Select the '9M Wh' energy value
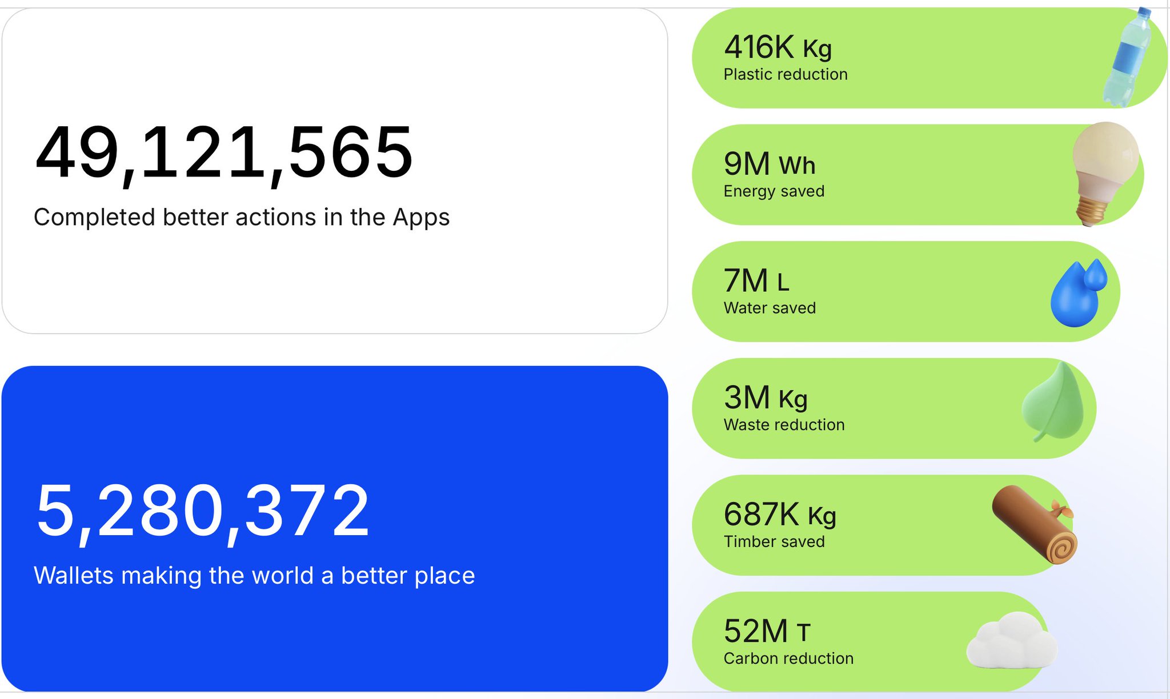 (769, 164)
